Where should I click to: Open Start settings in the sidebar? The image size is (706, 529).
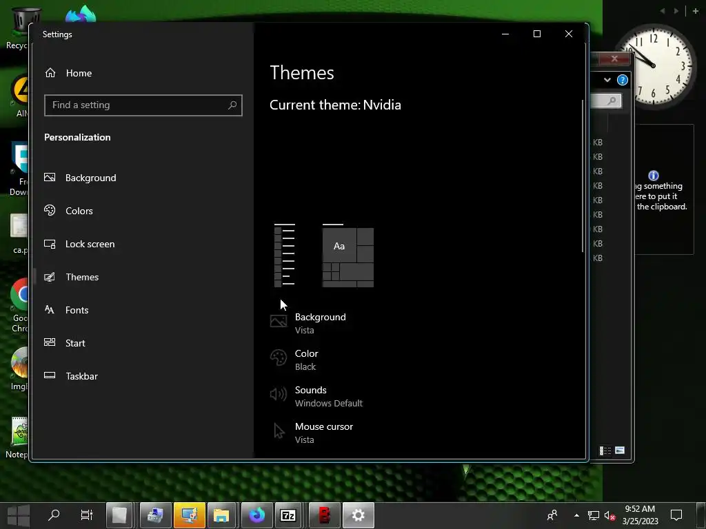point(64,343)
